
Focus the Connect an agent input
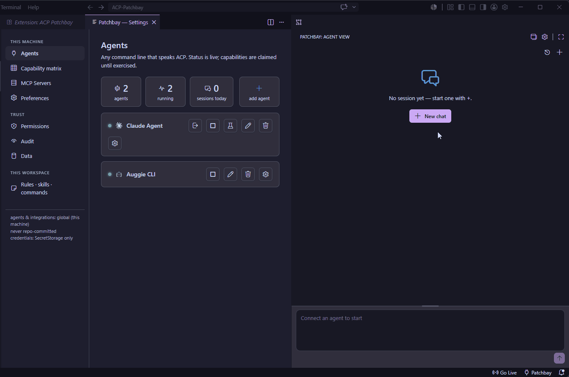(430, 330)
